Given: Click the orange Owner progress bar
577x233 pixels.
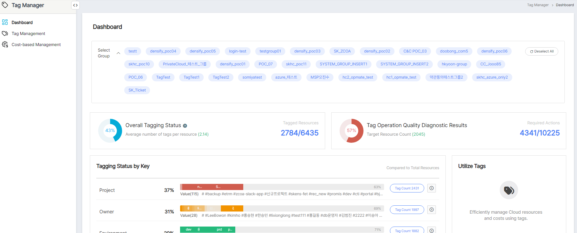Looking at the screenshot, I should coord(212,208).
